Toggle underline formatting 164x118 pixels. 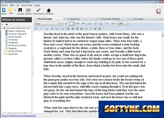click(47, 29)
